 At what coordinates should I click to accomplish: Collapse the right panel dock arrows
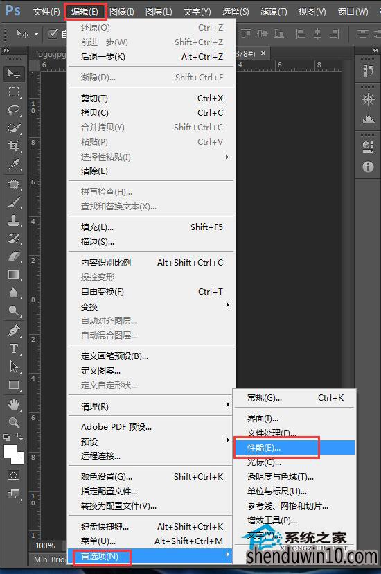[x=375, y=50]
